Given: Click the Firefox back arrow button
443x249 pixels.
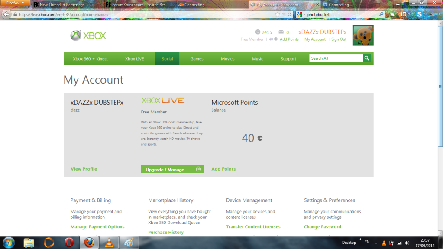Looking at the screenshot, I should coord(6,14).
